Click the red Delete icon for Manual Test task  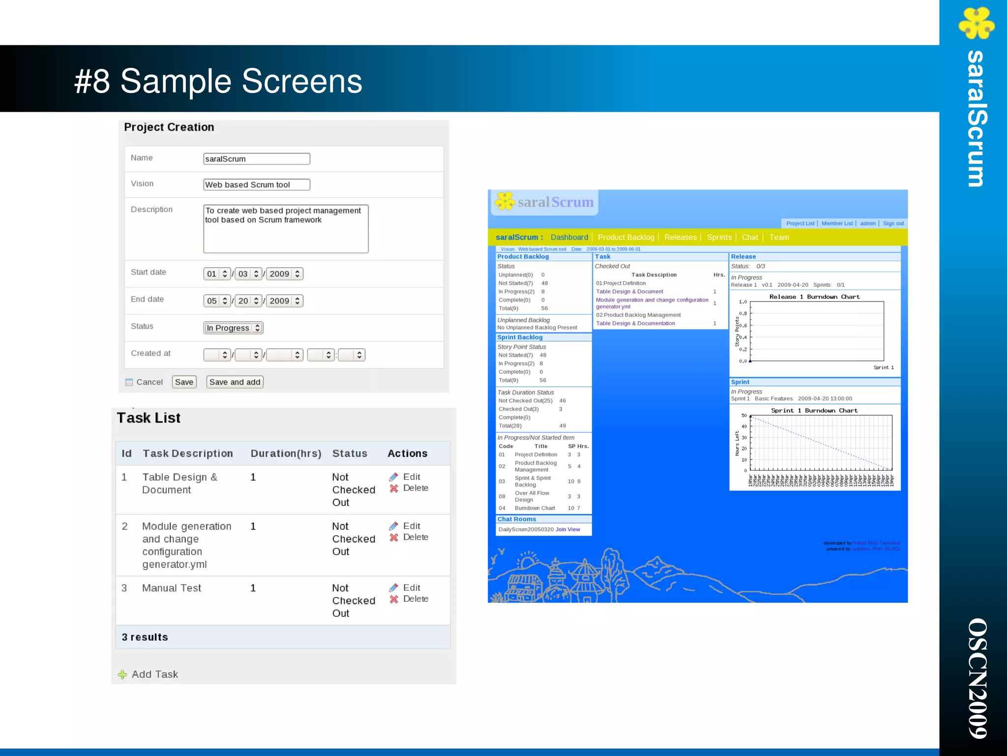(393, 599)
